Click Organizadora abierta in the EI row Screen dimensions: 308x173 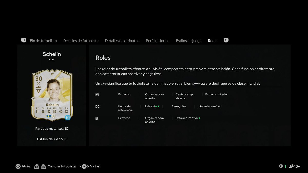154,120
